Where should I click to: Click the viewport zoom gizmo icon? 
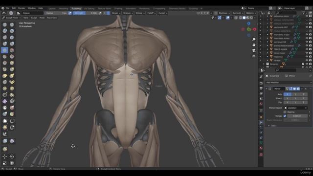[254, 39]
